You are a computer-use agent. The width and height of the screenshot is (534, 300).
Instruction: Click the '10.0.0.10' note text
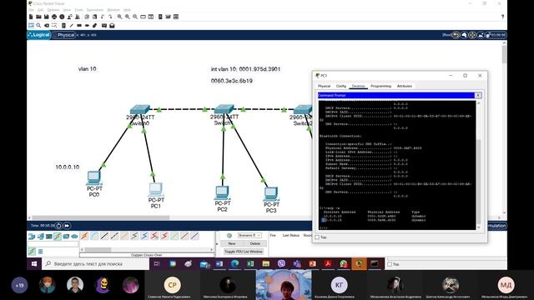point(68,167)
